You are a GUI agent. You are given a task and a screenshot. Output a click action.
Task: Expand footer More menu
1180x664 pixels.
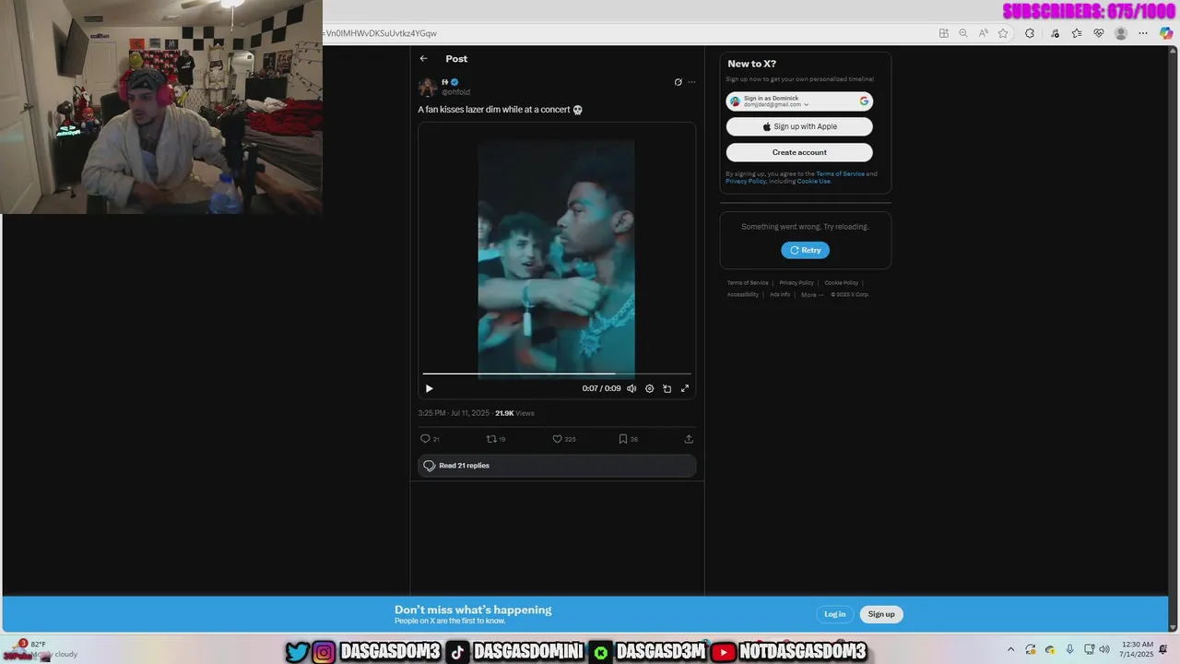click(811, 295)
